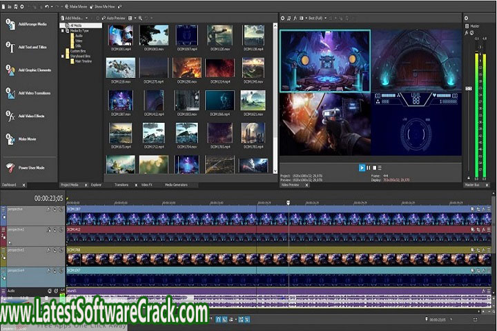Solo the perspective video track
The height and width of the screenshot is (331, 497).
pos(61,210)
